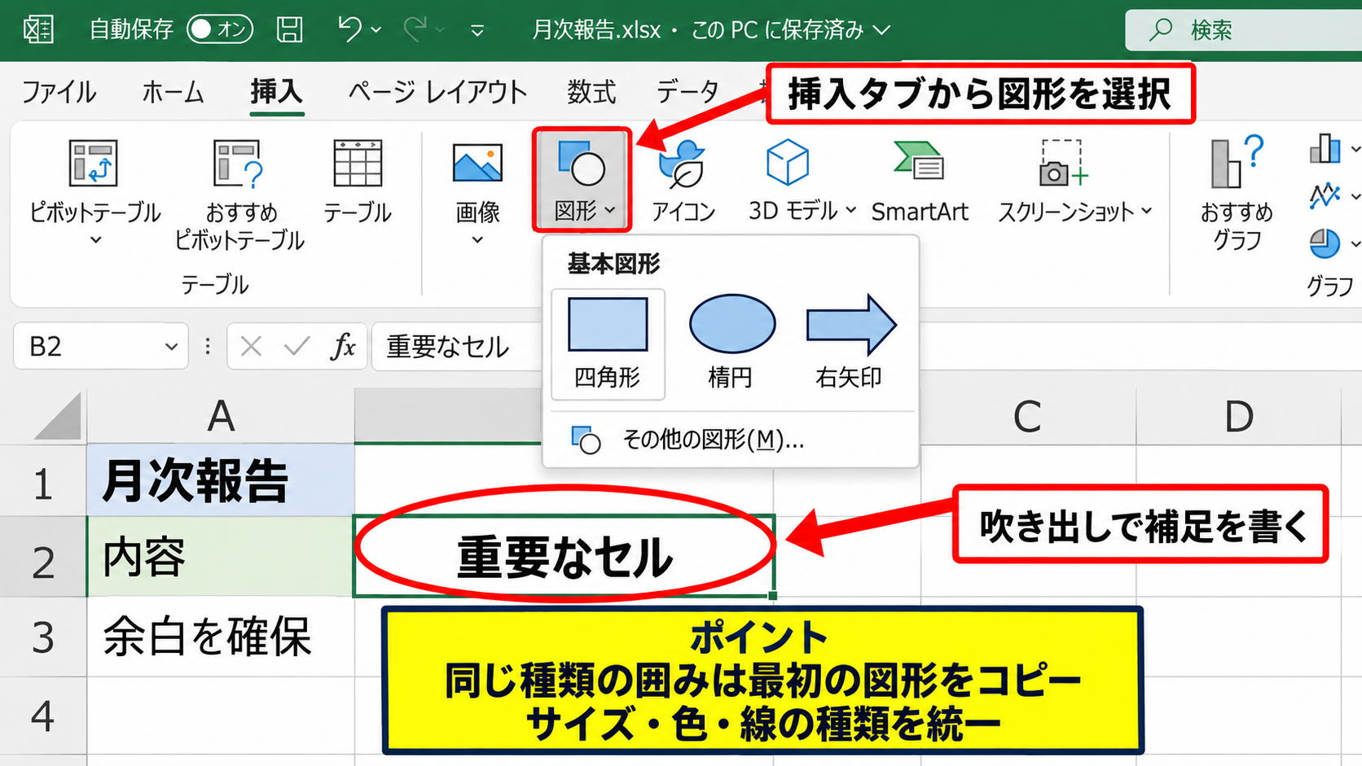Click the formula bar cancel X button
This screenshot has width=1362, height=766.
pyautogui.click(x=251, y=347)
